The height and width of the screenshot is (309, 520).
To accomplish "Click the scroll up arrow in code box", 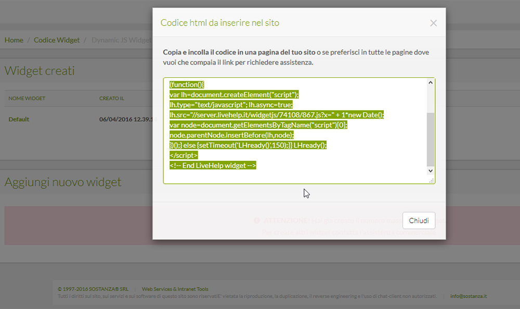I will (x=431, y=83).
